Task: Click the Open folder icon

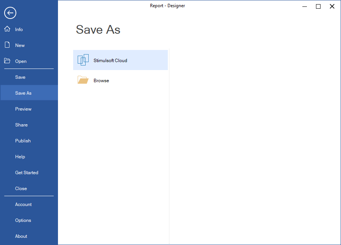Action: [x=7, y=61]
